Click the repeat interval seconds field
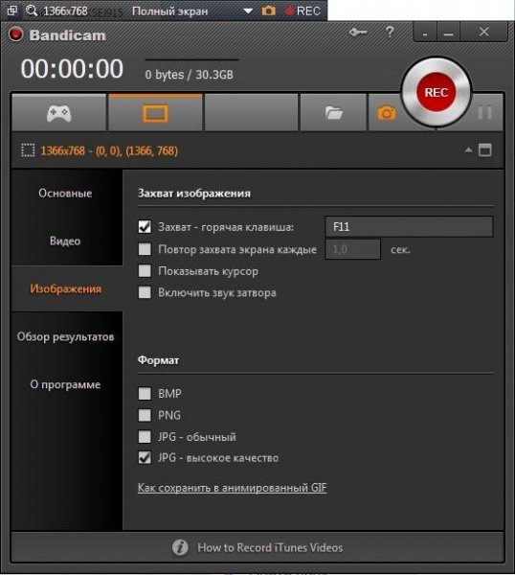The height and width of the screenshot is (575, 515). 352,249
